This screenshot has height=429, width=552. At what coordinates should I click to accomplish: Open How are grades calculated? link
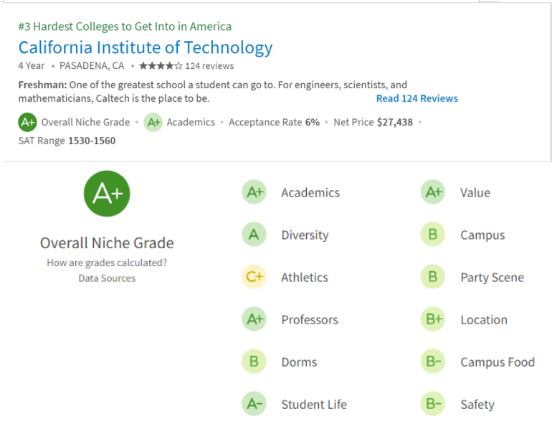coord(107,263)
